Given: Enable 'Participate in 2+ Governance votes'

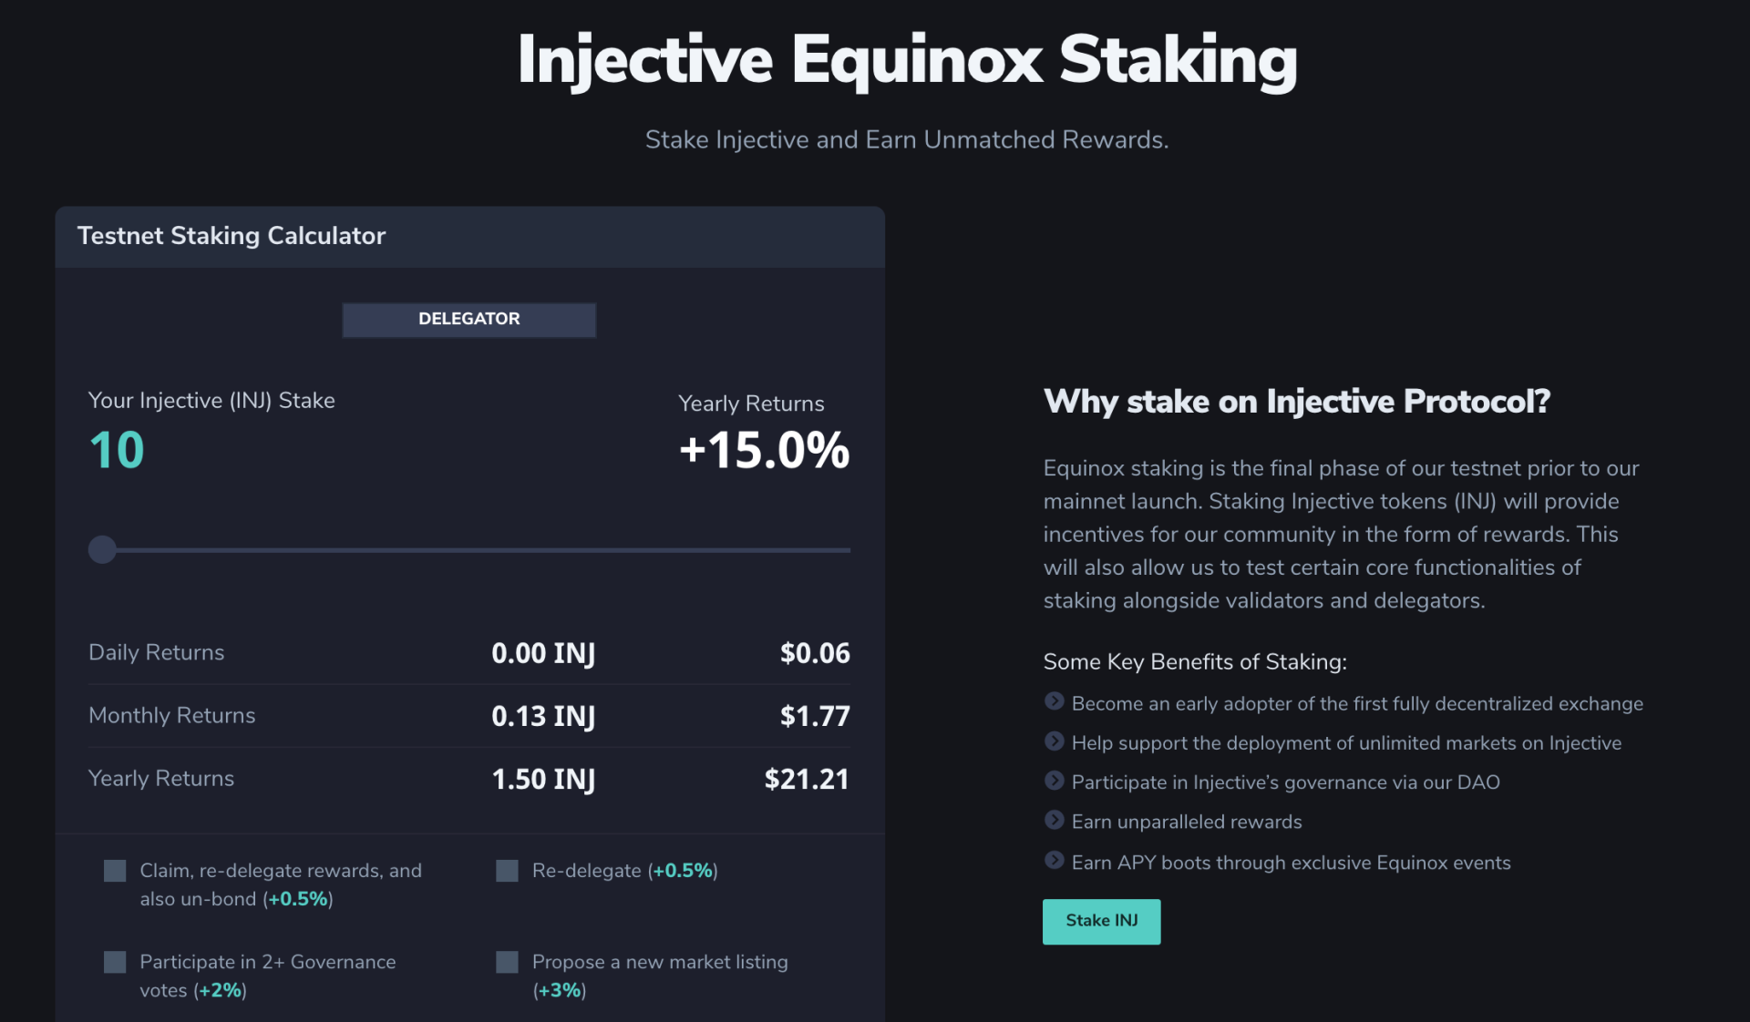Looking at the screenshot, I should click(x=115, y=961).
